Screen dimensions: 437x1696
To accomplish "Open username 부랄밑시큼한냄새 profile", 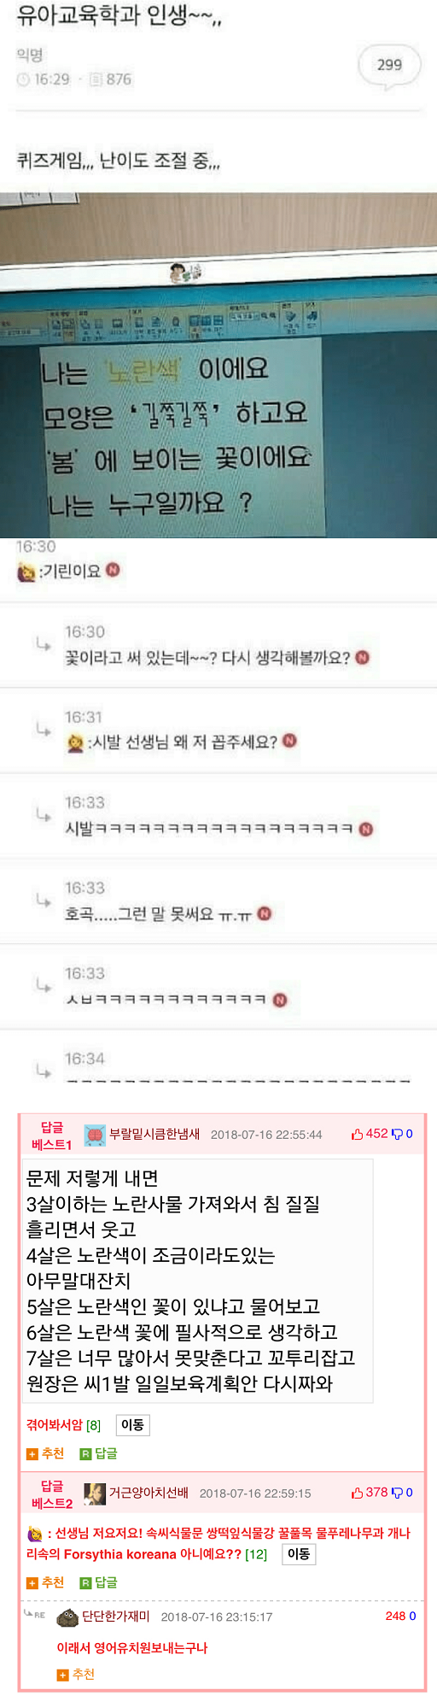I will [154, 1134].
